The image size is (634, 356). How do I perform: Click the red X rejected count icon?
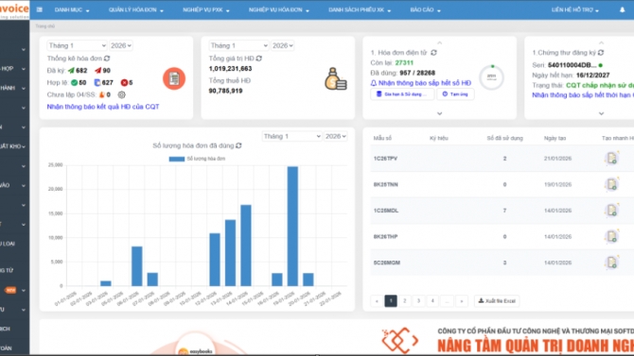[x=124, y=83]
